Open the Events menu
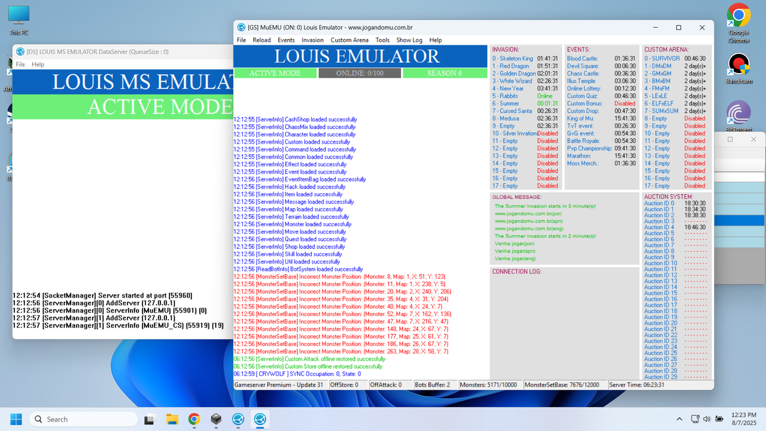 tap(286, 40)
